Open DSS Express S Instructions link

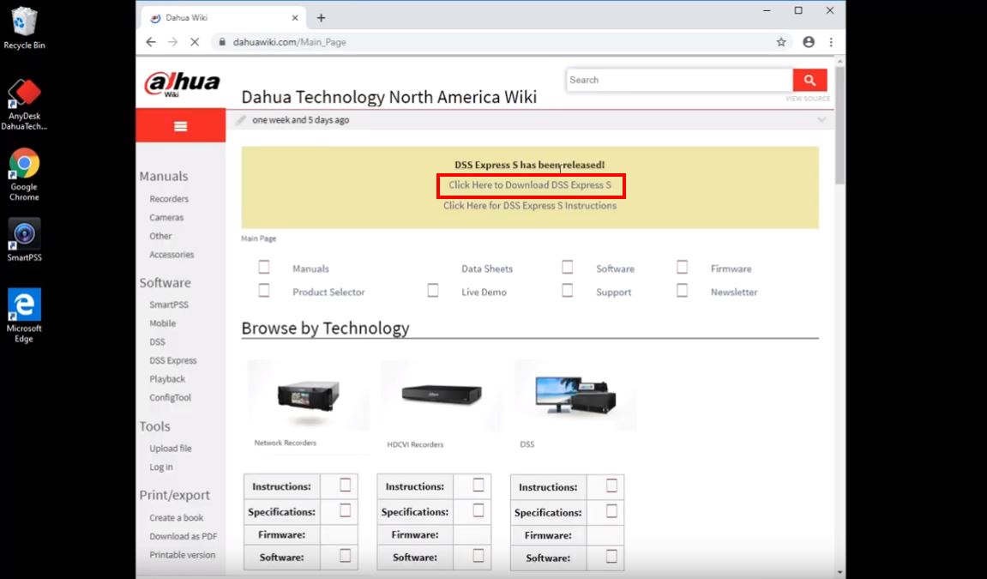529,206
